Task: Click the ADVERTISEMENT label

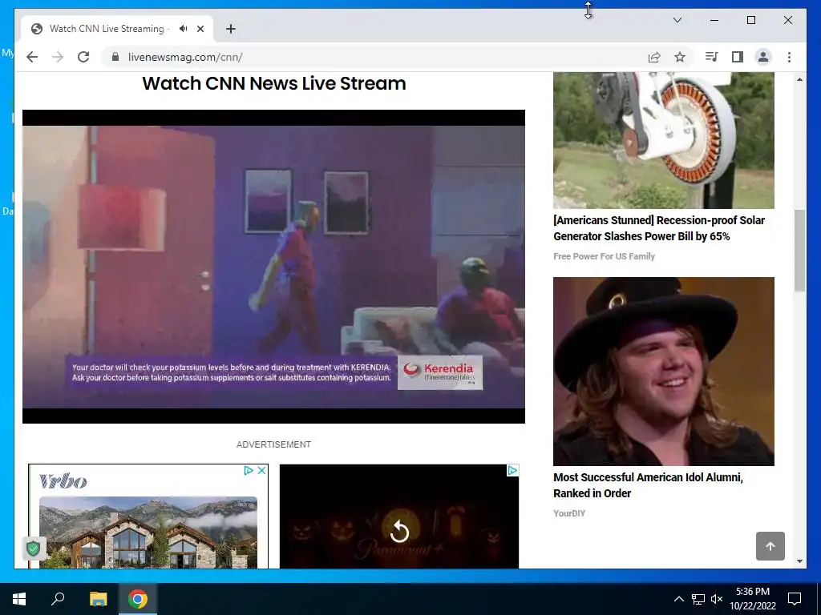Action: pyautogui.click(x=273, y=444)
